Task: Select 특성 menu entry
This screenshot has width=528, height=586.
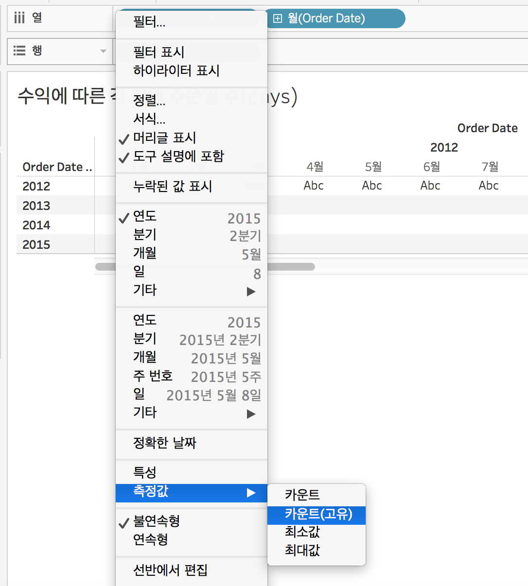Action: 192,473
